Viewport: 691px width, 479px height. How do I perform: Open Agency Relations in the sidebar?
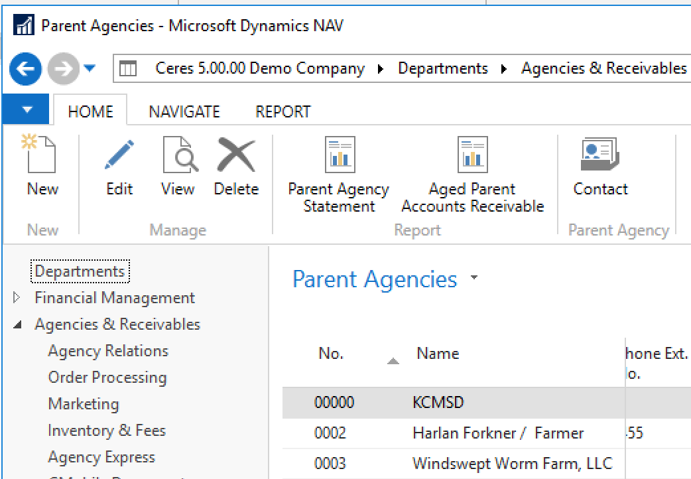pyautogui.click(x=108, y=351)
